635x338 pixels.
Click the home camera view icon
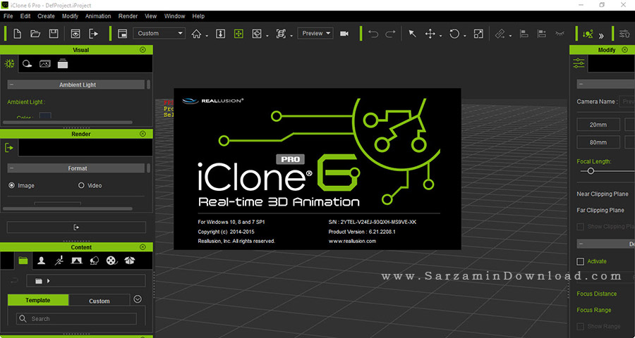[196, 34]
